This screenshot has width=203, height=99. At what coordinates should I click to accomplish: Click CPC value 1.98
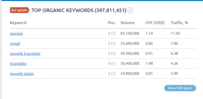pyautogui.click(x=149, y=64)
